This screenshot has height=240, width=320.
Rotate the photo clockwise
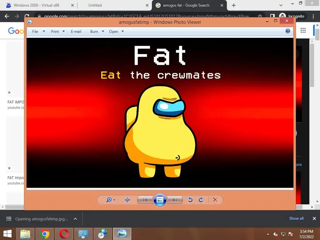pos(201,200)
